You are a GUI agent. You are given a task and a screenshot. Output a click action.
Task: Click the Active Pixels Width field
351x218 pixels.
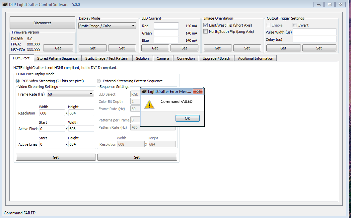(x=81, y=129)
